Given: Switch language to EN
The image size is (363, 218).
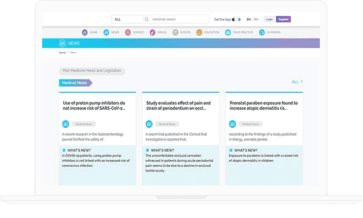Looking at the screenshot, I should point(249,19).
